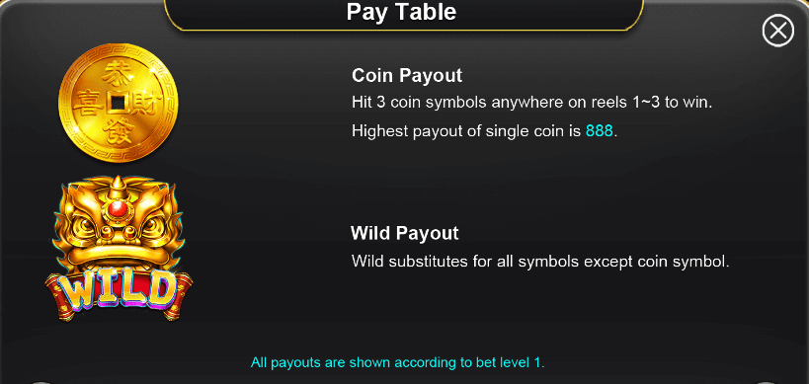Click the 'Highest payout of single coin' line
The height and width of the screenshot is (384, 809).
pos(485,131)
